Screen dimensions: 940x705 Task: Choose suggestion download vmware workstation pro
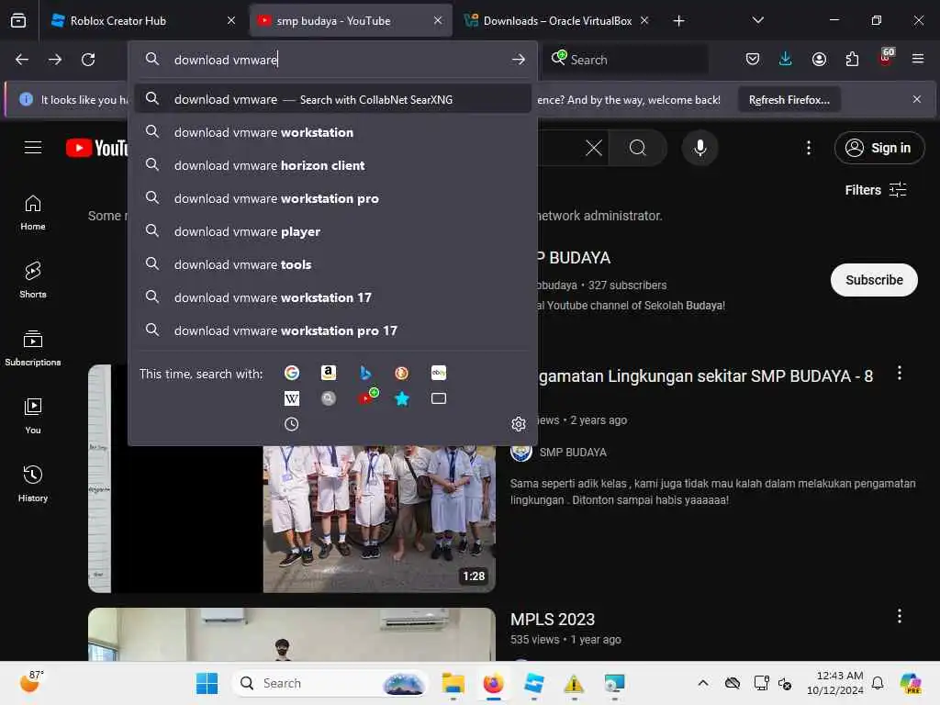coord(332,198)
